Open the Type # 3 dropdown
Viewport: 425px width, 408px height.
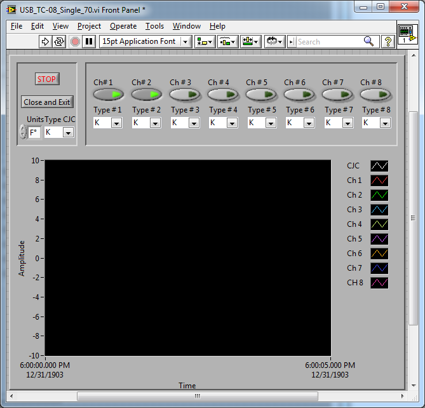[x=193, y=123]
